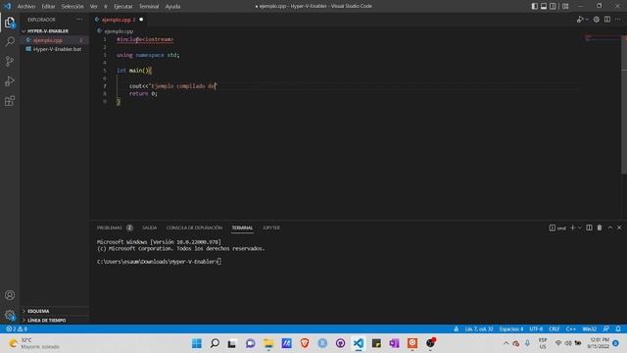Open editor More Actions ellipsis
The height and width of the screenshot is (353, 627).
[x=618, y=20]
